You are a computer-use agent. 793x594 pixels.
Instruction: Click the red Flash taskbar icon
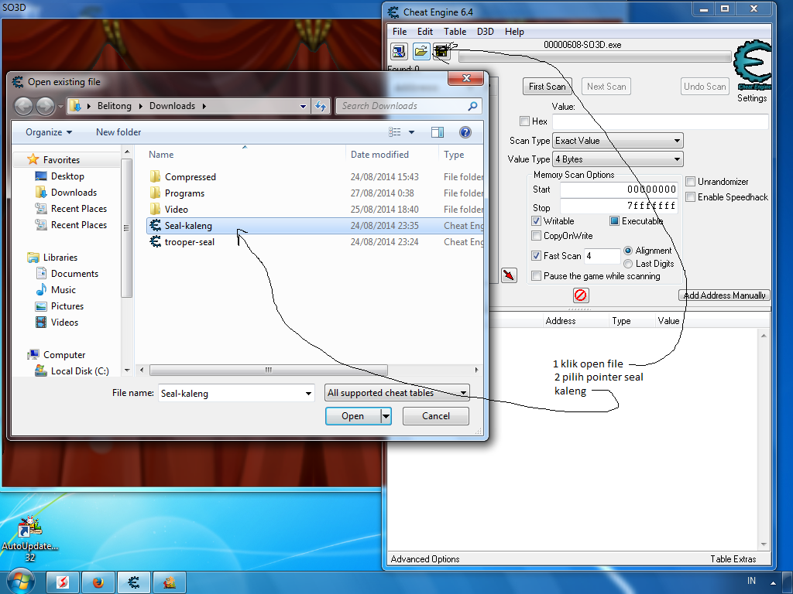click(x=63, y=583)
